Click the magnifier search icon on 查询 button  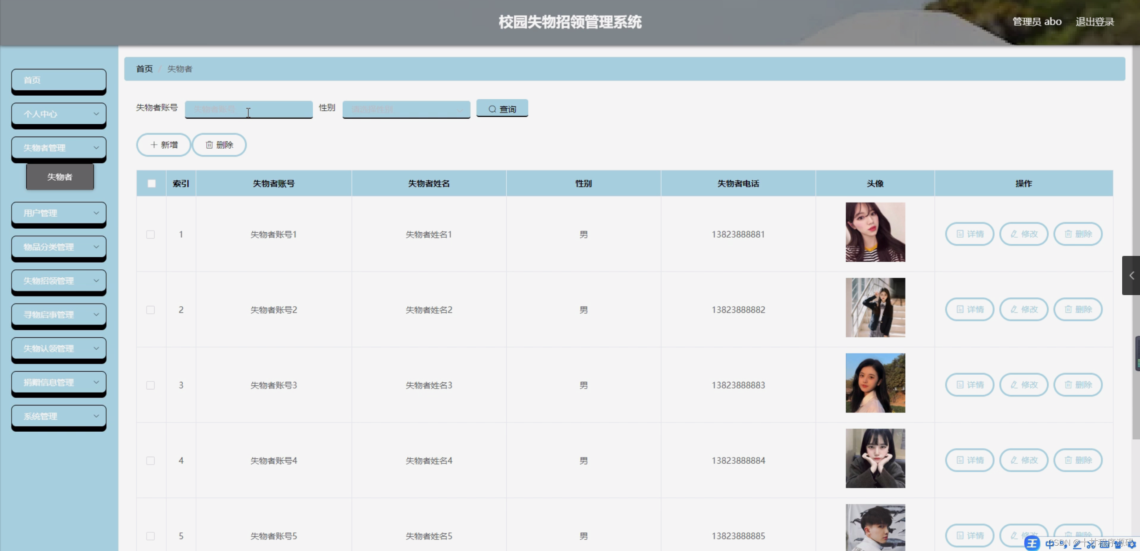click(x=492, y=108)
